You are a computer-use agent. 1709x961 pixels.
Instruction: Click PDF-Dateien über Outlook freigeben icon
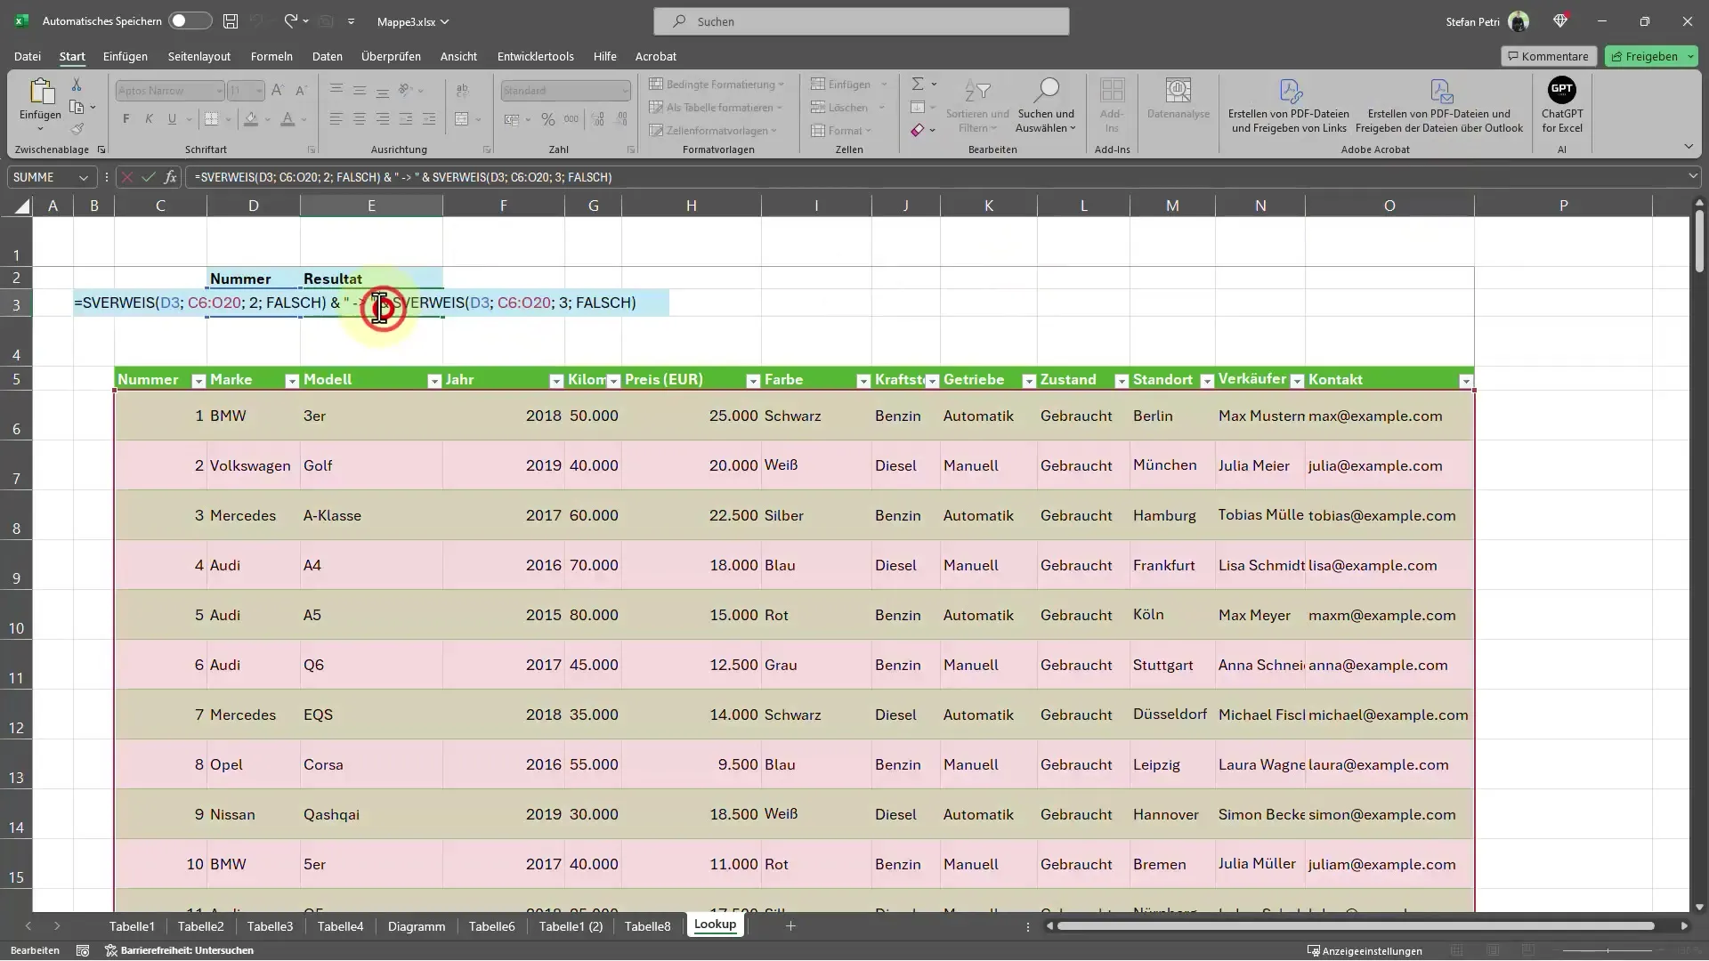[x=1441, y=91]
